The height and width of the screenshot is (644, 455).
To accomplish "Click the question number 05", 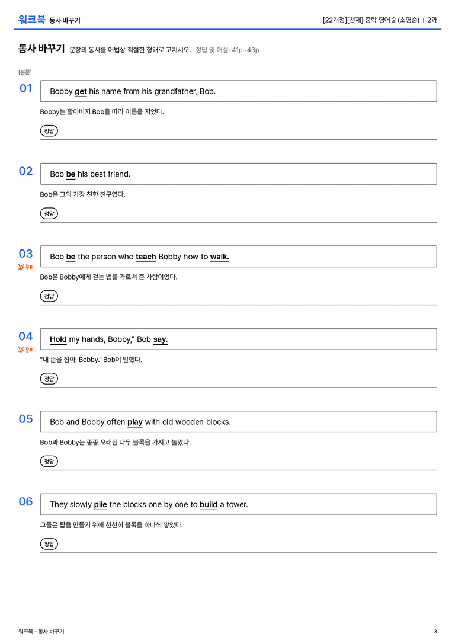I will tap(25, 419).
